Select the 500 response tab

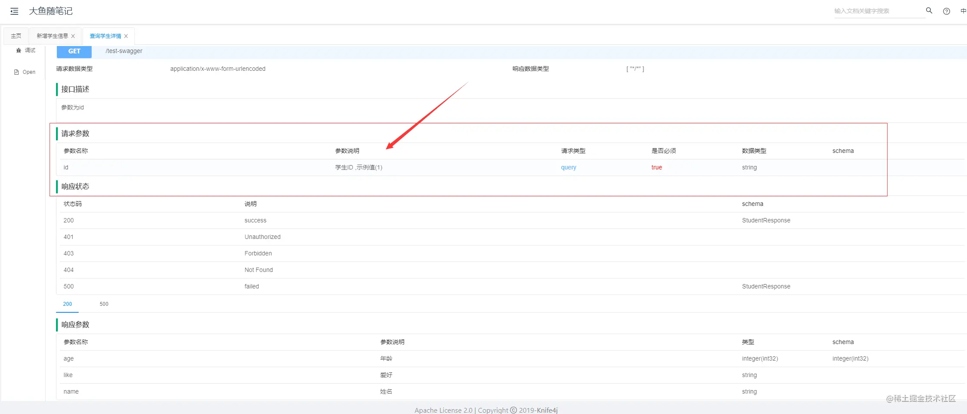(104, 304)
